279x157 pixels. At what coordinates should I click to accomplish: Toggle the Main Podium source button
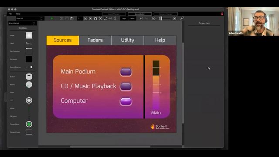[x=126, y=72]
